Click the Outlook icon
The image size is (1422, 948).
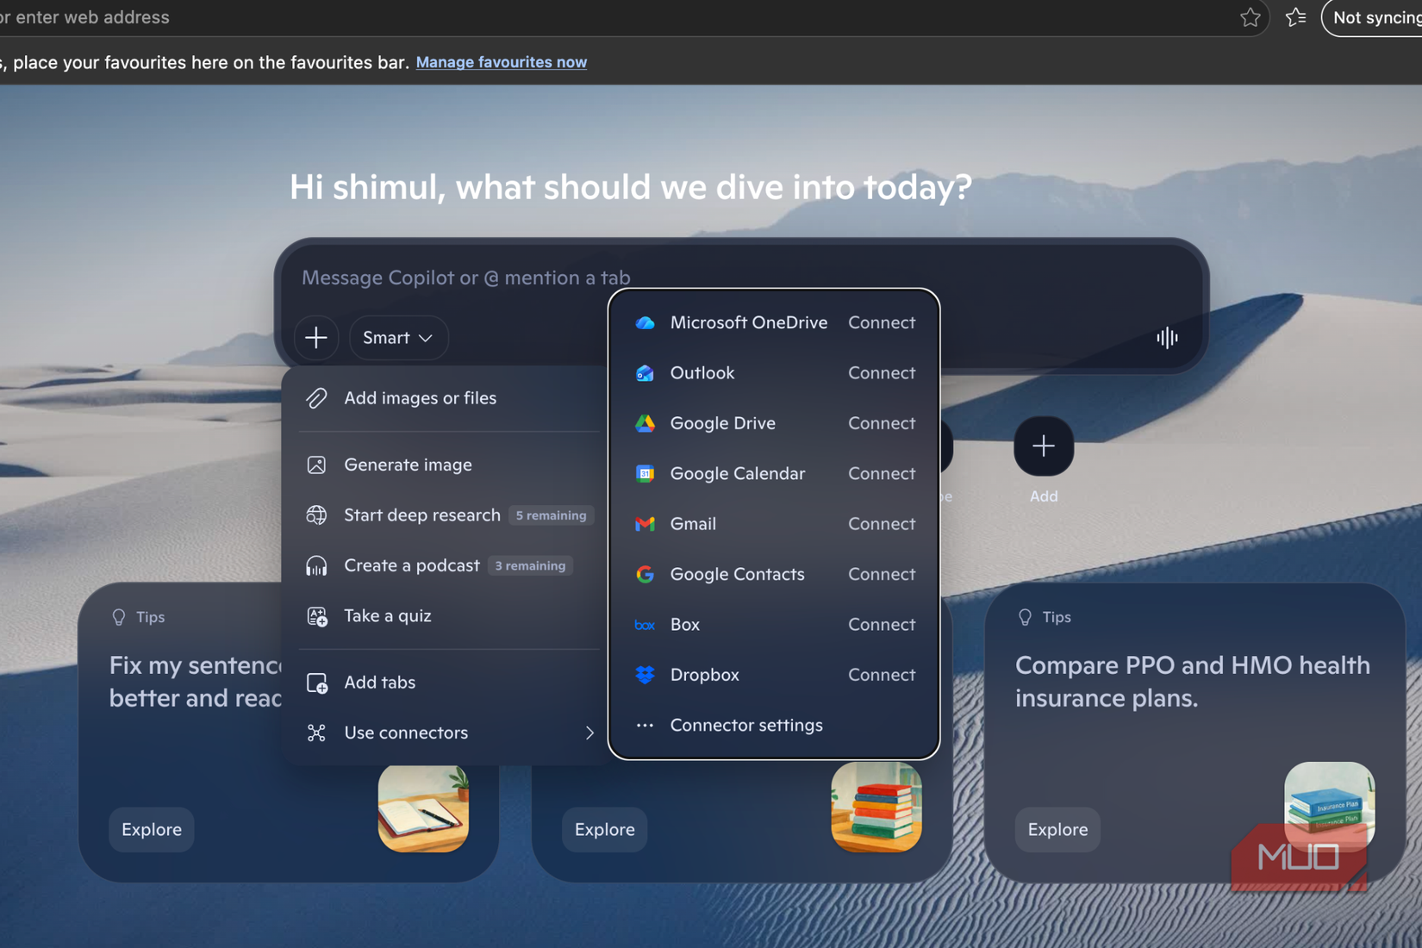click(645, 373)
